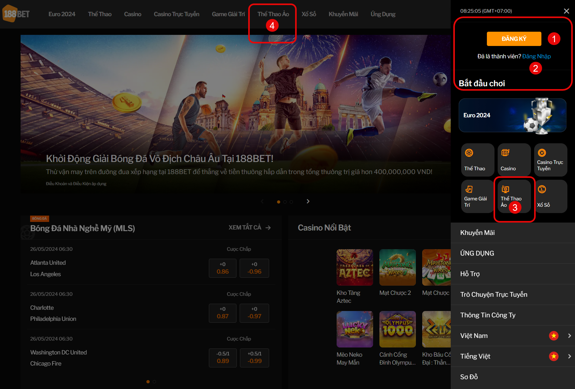The height and width of the screenshot is (389, 575).
Task: Open Thể Thao Ảo in top navigation
Action: (273, 14)
